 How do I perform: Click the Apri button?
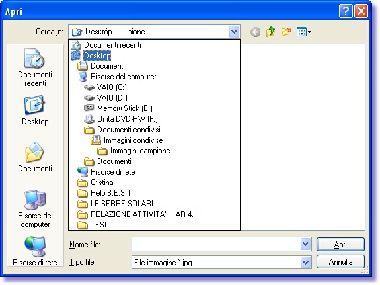click(x=340, y=244)
